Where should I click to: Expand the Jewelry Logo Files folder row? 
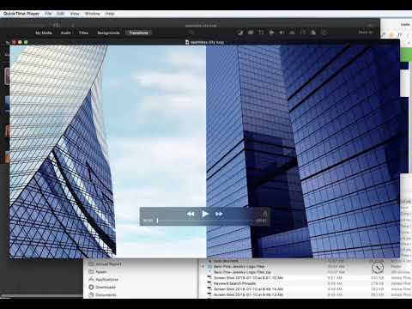[x=203, y=266]
